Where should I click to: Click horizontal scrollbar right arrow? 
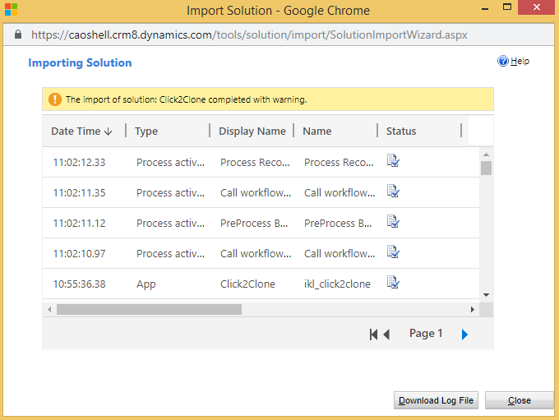(473, 309)
